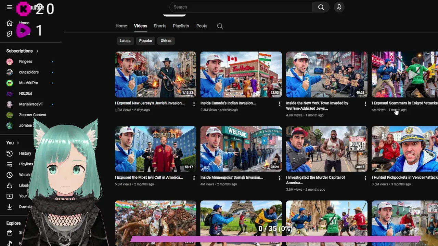Viewport: 438px width, 246px height.
Task: Click the History sidebar label
Action: tap(25, 153)
